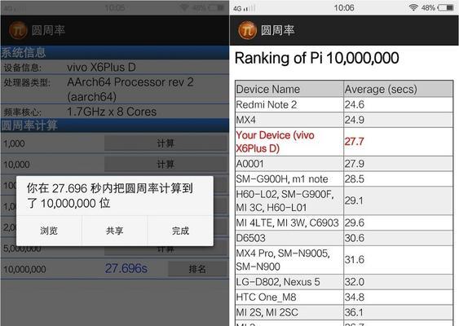Select the HTC One_M8 row
The height and width of the screenshot is (326, 459).
344,297
